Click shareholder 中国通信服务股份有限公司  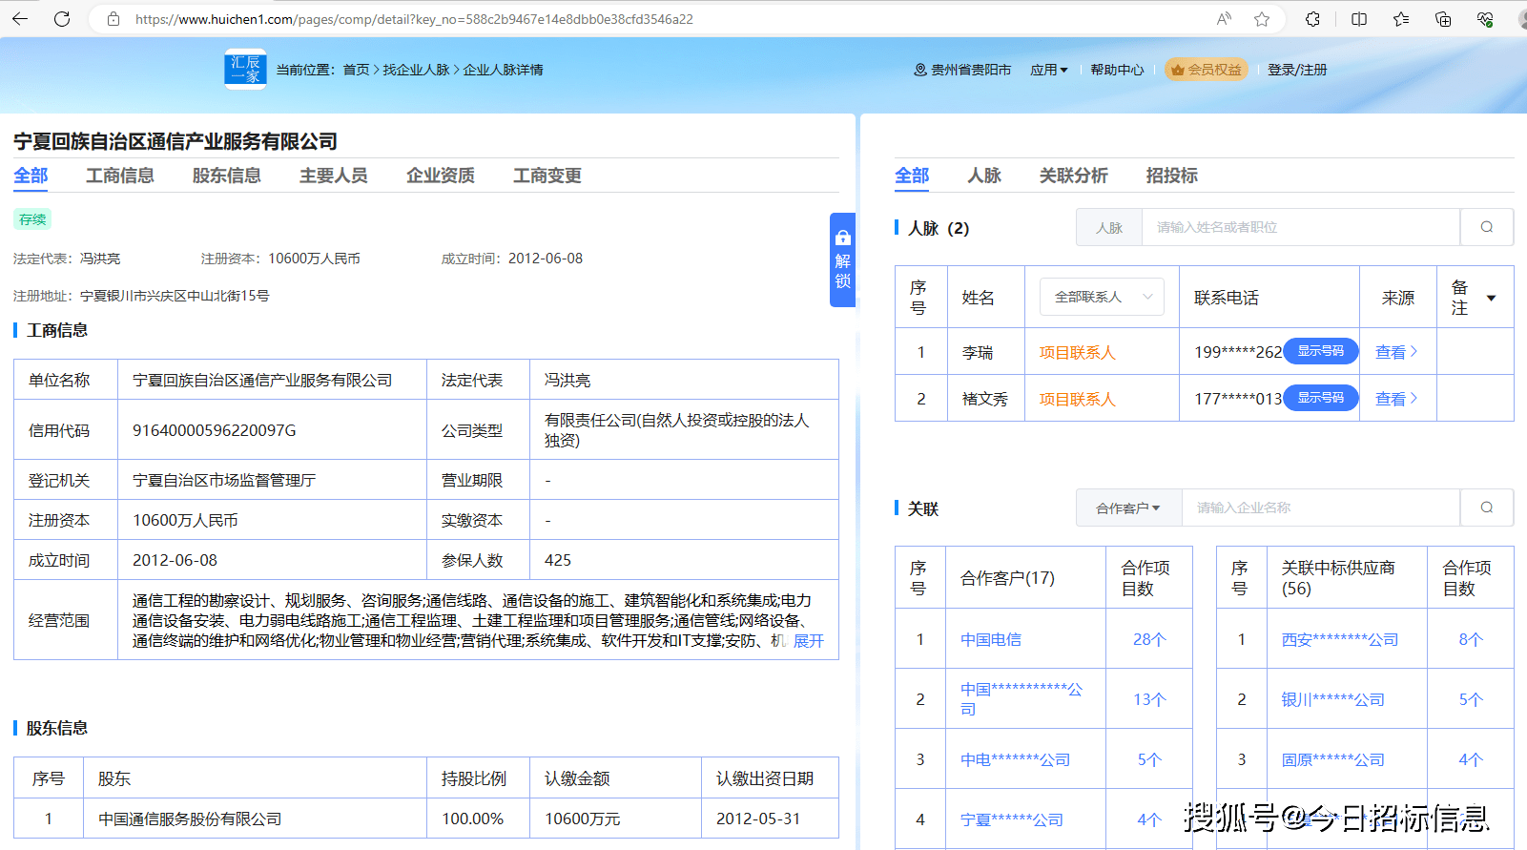coord(191,819)
